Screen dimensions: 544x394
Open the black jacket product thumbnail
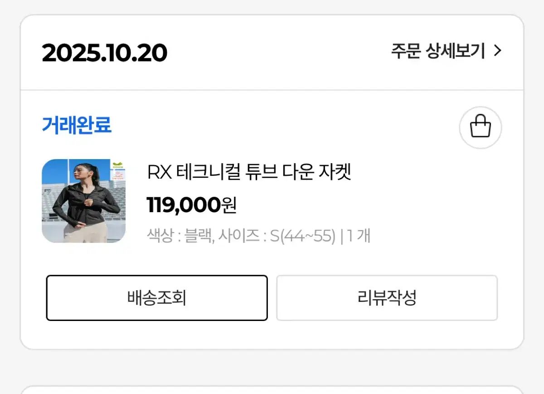click(83, 200)
